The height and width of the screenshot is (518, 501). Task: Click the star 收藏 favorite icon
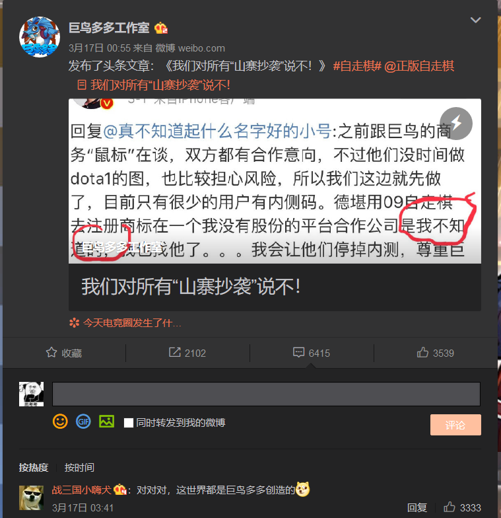tap(51, 353)
